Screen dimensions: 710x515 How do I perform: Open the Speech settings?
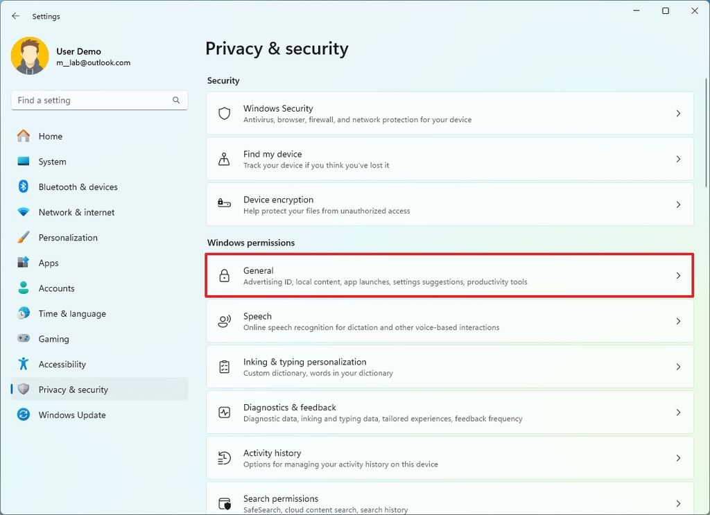coord(449,321)
